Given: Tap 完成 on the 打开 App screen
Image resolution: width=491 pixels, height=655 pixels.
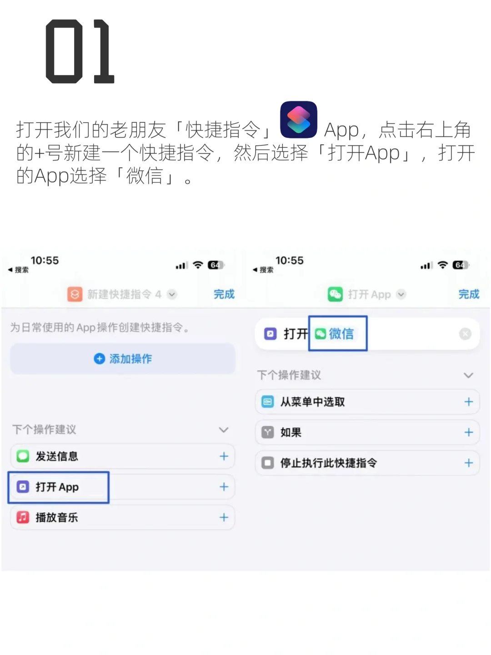Looking at the screenshot, I should pyautogui.click(x=469, y=294).
